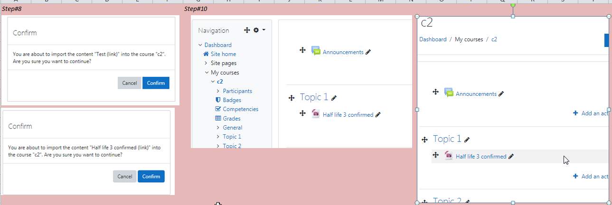
Task: Open Half life 3 confirmed in right panel
Action: [481, 157]
